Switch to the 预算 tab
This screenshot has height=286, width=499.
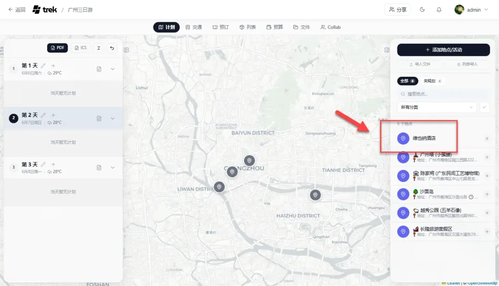click(274, 27)
